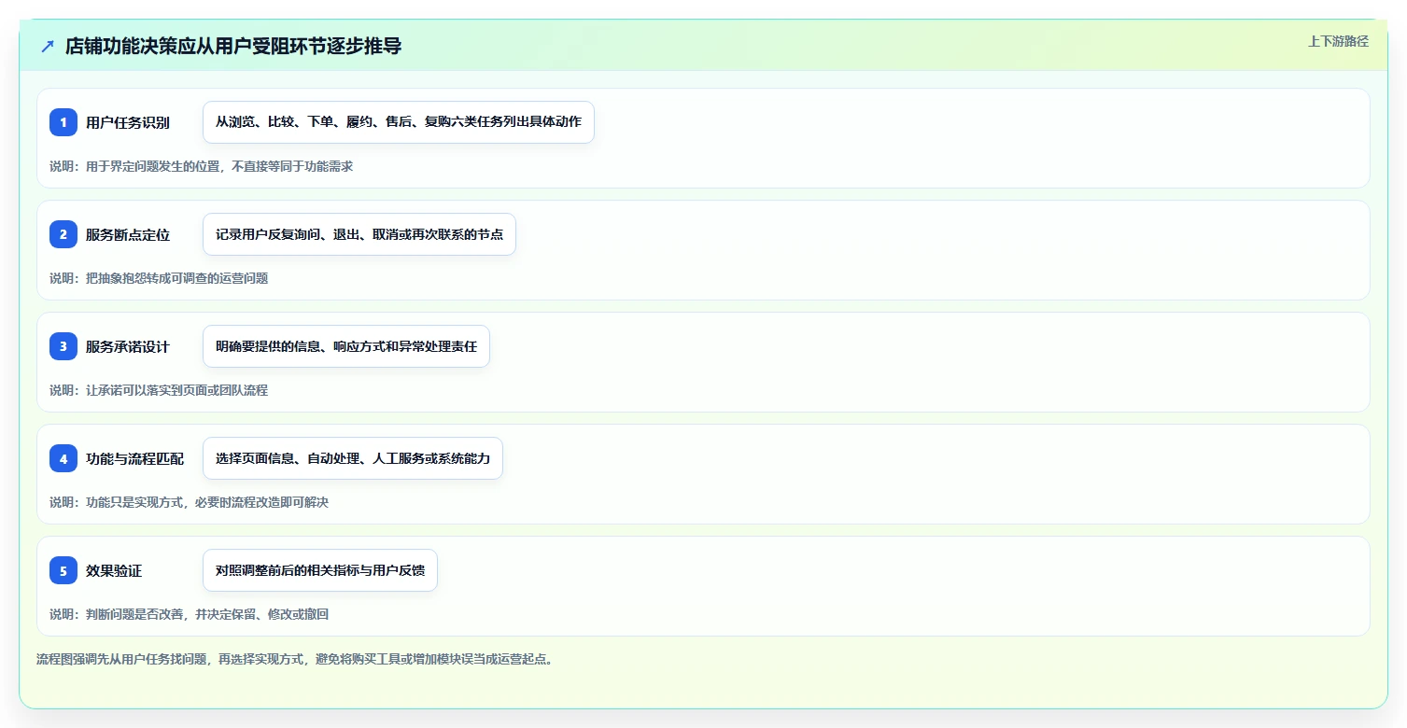
Task: Click the 上下游路径 label
Action: pos(1339,41)
